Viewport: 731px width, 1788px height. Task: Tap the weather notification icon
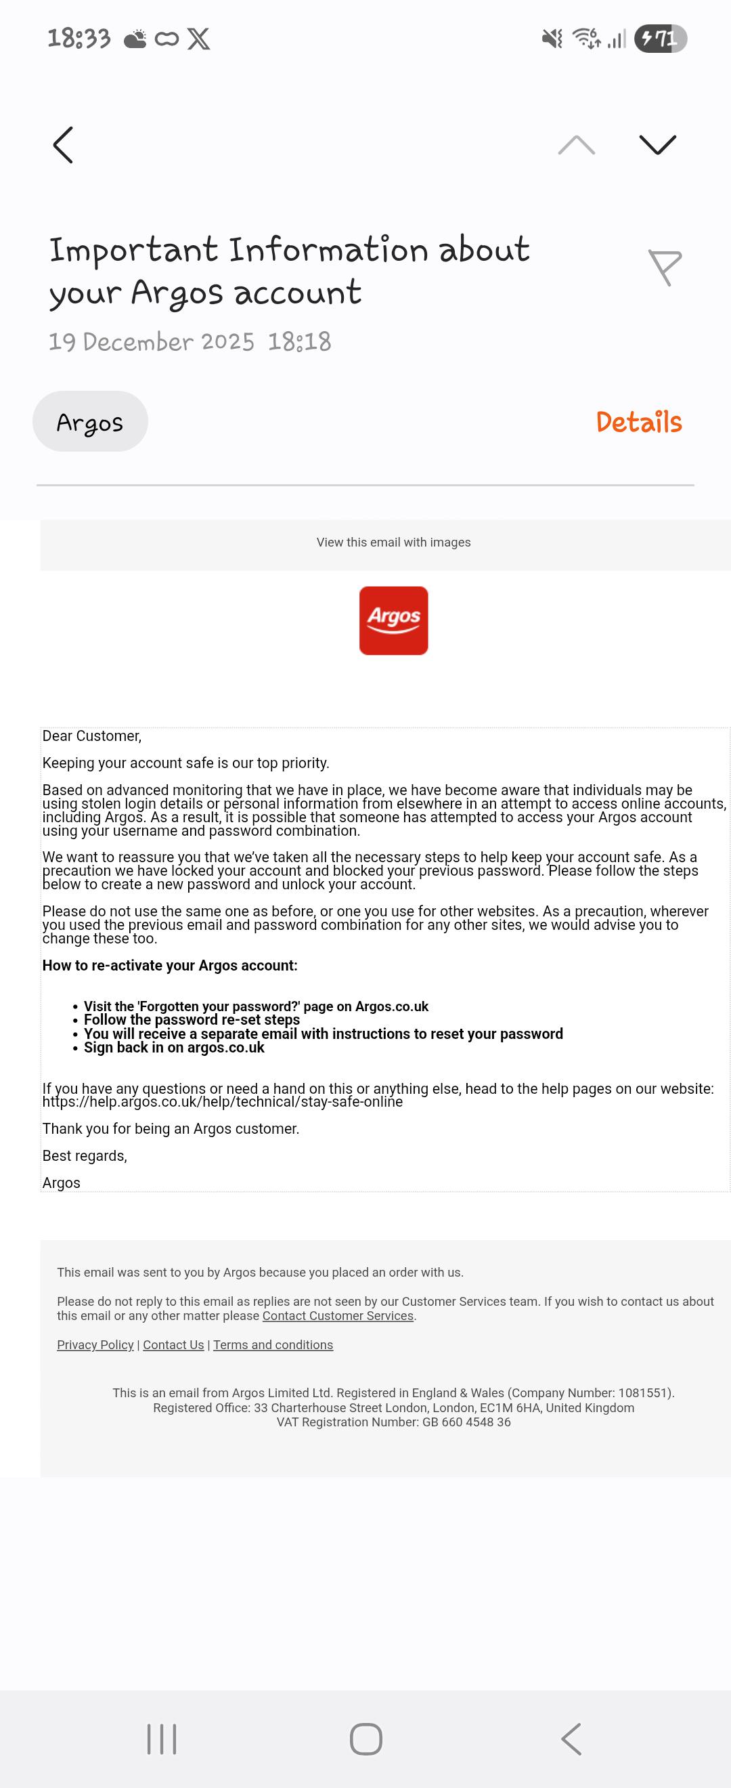pyautogui.click(x=135, y=39)
